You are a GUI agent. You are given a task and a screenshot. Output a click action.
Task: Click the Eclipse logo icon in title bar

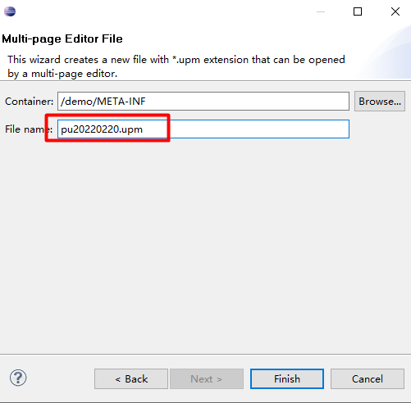(10, 11)
